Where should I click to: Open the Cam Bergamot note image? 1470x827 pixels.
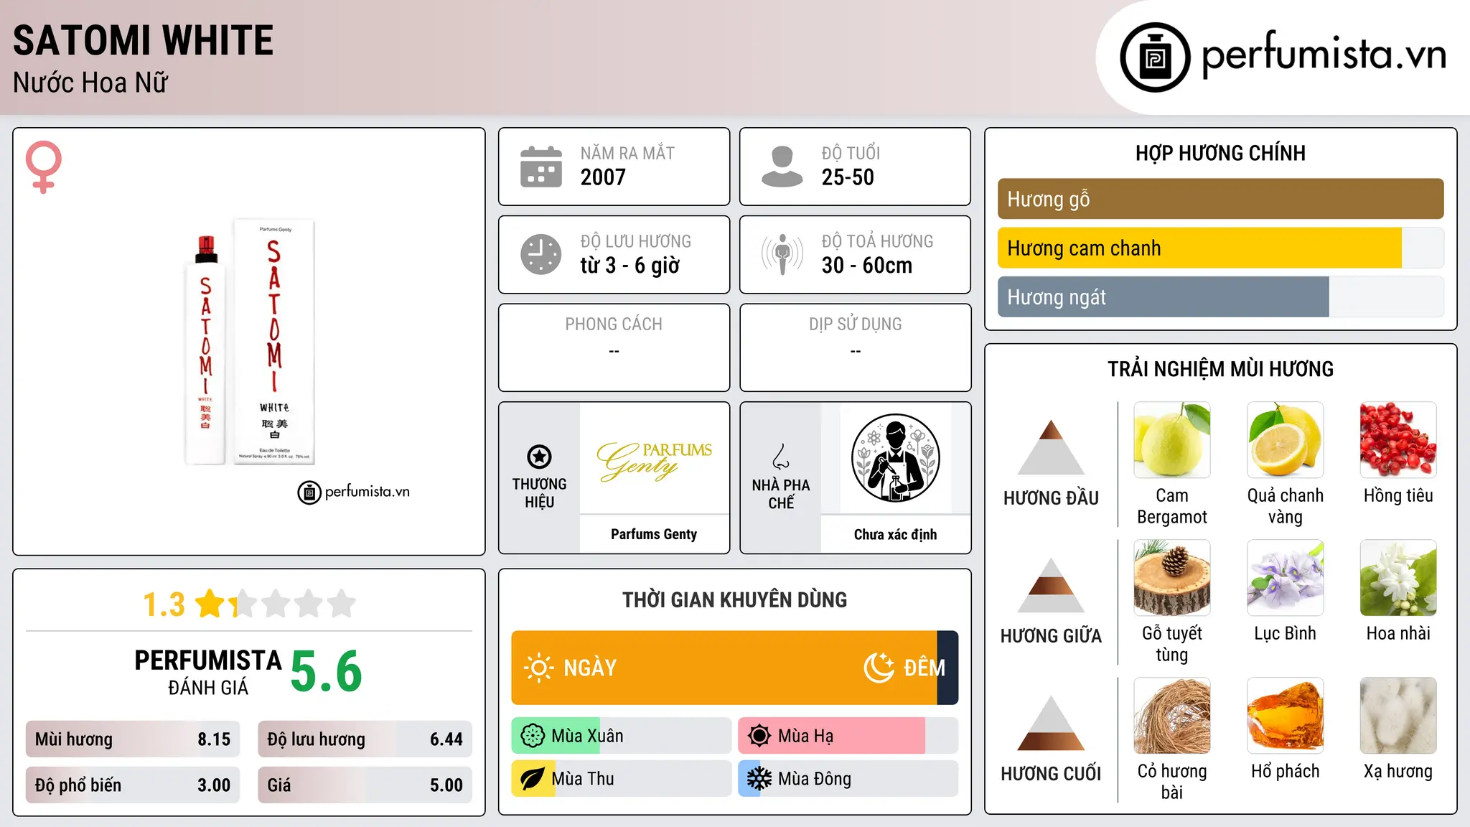point(1172,440)
